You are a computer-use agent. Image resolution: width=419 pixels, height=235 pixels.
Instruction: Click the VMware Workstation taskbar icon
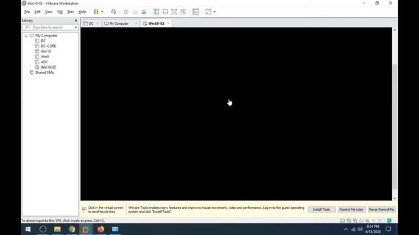[x=86, y=229]
